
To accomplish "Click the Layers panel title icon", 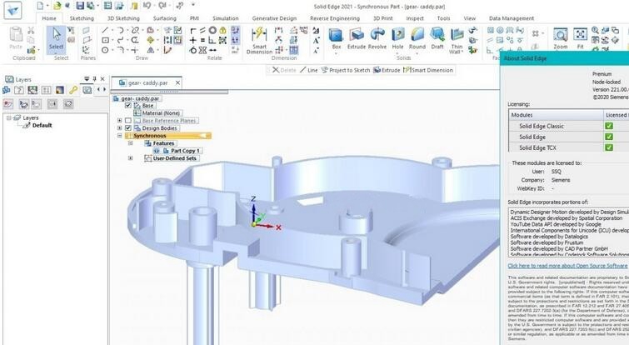I will (x=9, y=79).
